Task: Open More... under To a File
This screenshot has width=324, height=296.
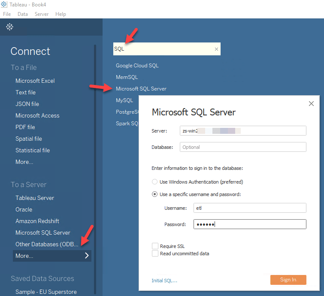Action: [x=24, y=162]
